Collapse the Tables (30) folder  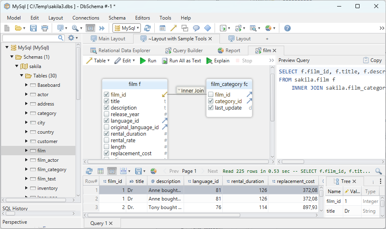[x=22, y=76]
